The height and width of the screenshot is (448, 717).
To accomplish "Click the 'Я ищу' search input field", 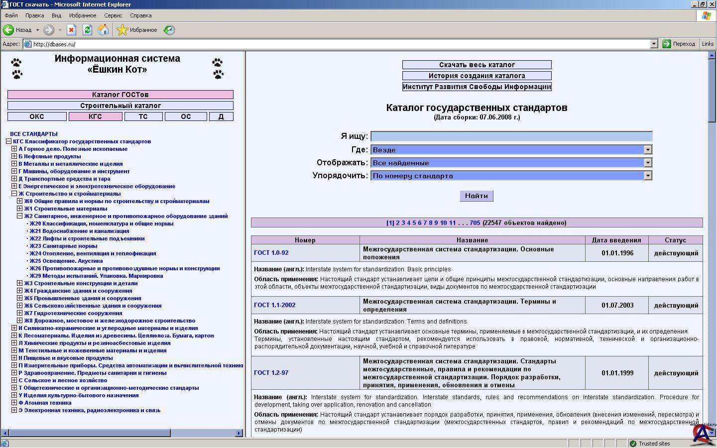I will point(511,136).
